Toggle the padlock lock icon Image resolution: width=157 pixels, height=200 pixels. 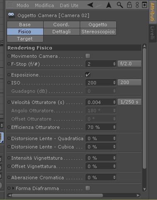(x=129, y=5)
